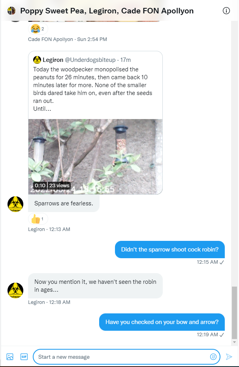Open conversation info icon
This screenshot has height=367, width=239.
(x=226, y=11)
